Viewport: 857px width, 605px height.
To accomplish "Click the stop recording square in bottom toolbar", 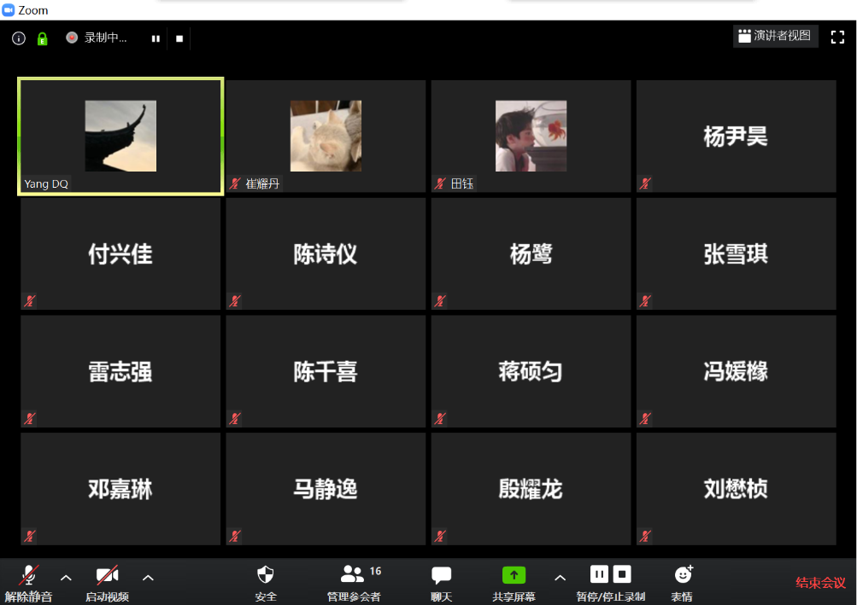I will click(x=622, y=574).
